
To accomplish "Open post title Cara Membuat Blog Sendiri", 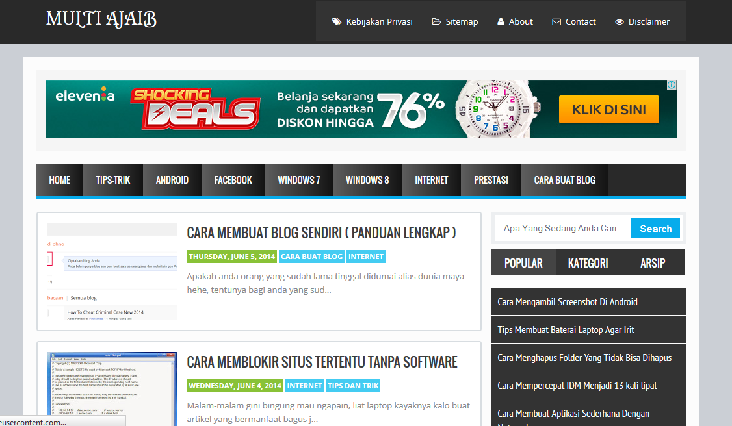I will [321, 232].
